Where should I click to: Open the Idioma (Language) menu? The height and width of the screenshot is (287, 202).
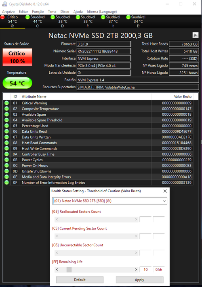[102, 12]
